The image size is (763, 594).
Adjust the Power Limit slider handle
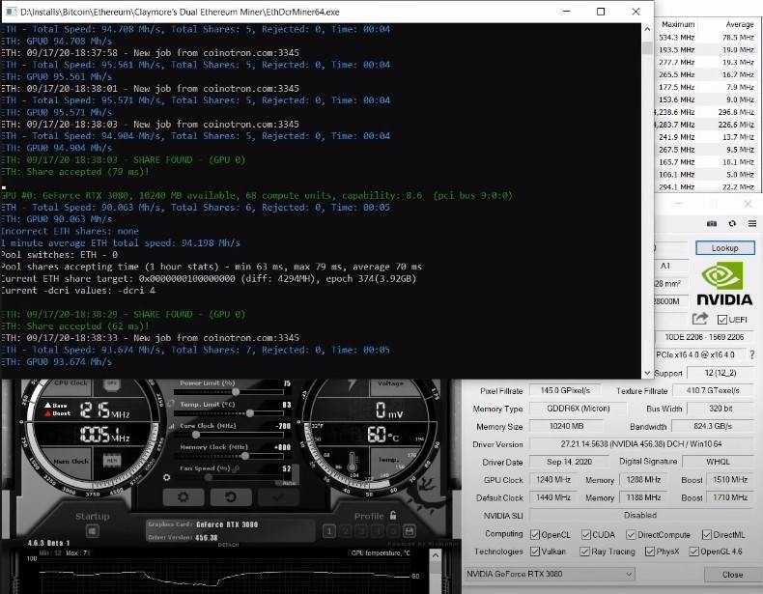click(236, 391)
